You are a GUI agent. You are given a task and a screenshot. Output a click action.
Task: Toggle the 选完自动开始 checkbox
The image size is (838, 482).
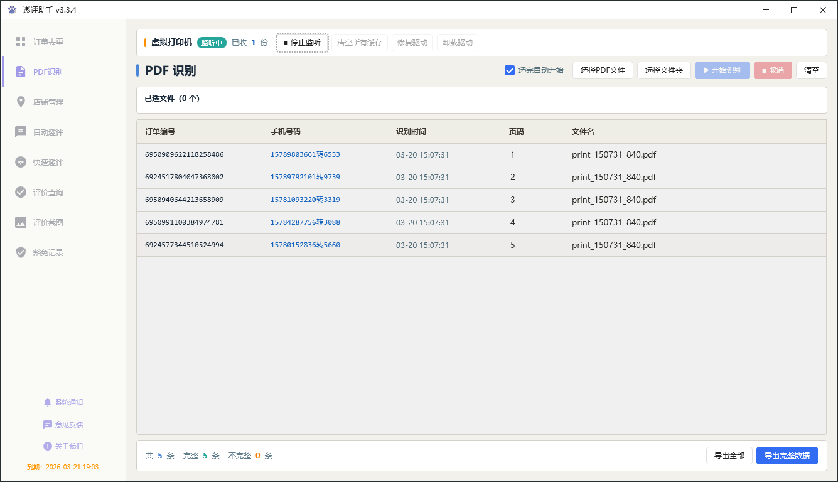tap(510, 70)
